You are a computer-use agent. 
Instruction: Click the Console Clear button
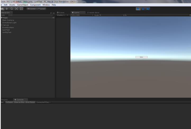pyautogui.click(x=3, y=102)
